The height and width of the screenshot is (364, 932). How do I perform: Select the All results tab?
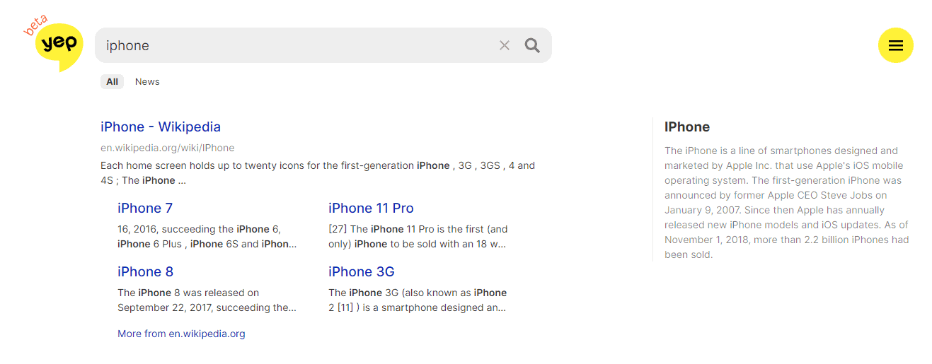click(x=112, y=81)
